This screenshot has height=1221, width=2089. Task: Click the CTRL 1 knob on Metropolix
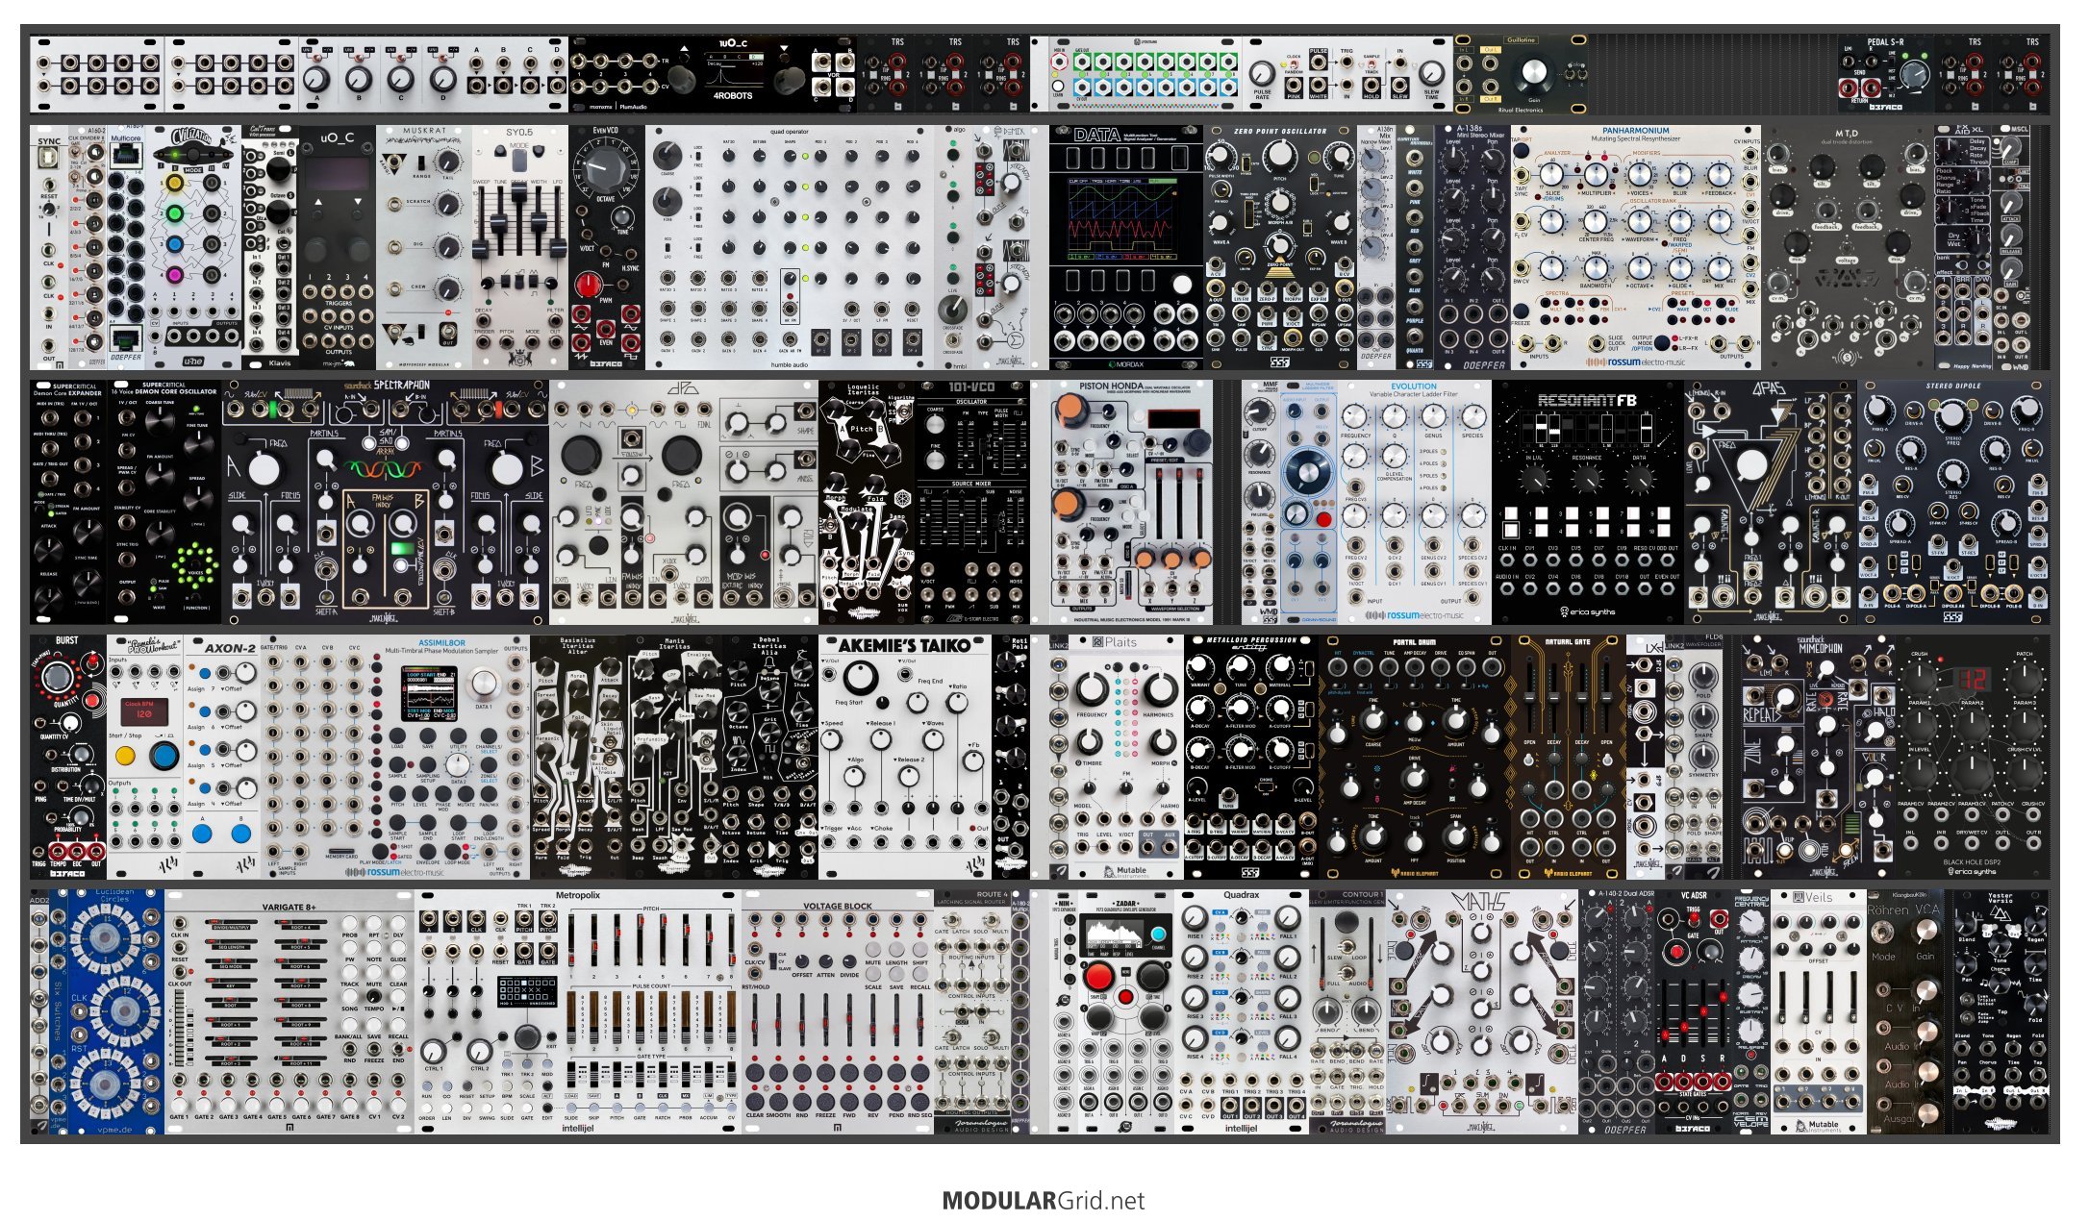tap(434, 1051)
